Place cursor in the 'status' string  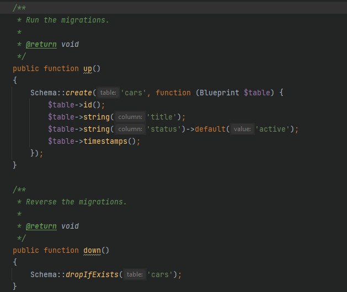coord(166,129)
